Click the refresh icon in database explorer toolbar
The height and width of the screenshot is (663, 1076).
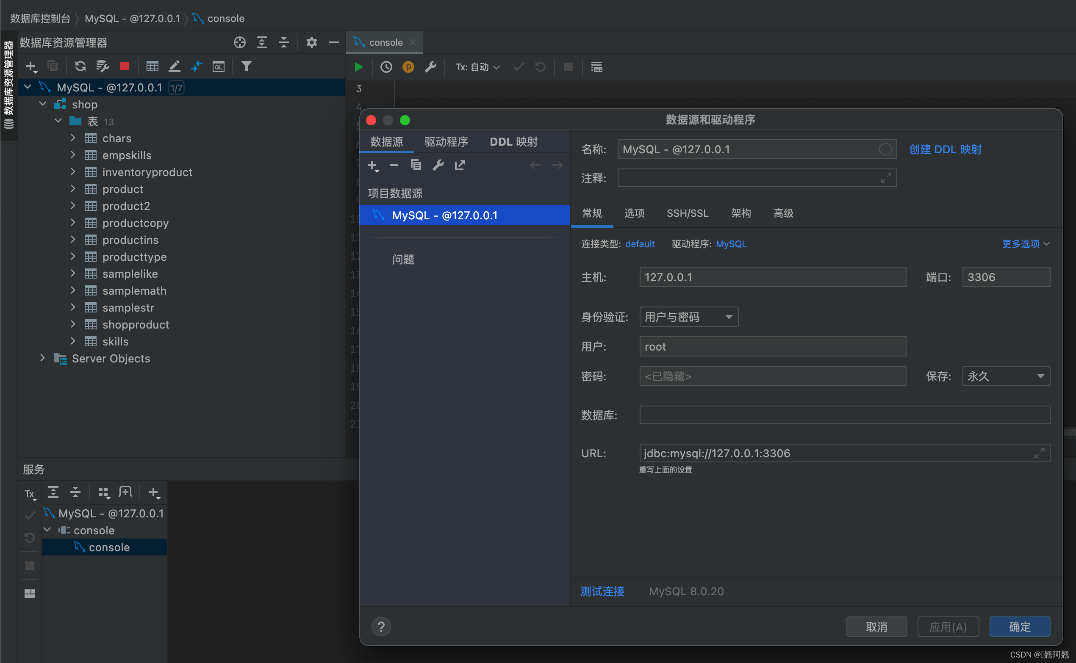[80, 66]
